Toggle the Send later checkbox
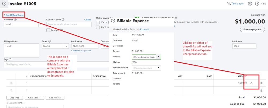The image size is (268, 108). tap(48, 30)
